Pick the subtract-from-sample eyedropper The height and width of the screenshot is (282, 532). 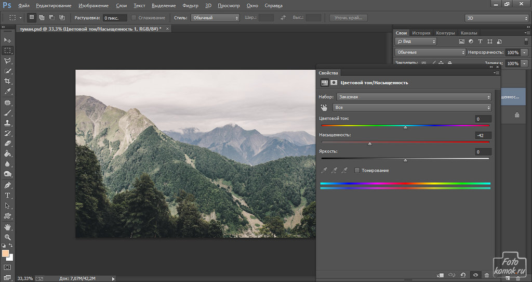point(344,171)
